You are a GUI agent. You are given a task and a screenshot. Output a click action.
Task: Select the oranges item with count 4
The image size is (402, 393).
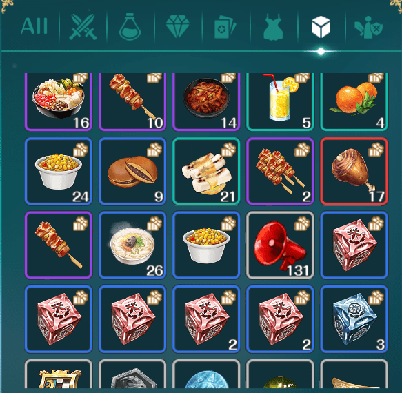(354, 102)
